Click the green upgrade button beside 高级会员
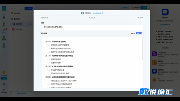This screenshot has width=180, height=101. [x=144, y=7]
